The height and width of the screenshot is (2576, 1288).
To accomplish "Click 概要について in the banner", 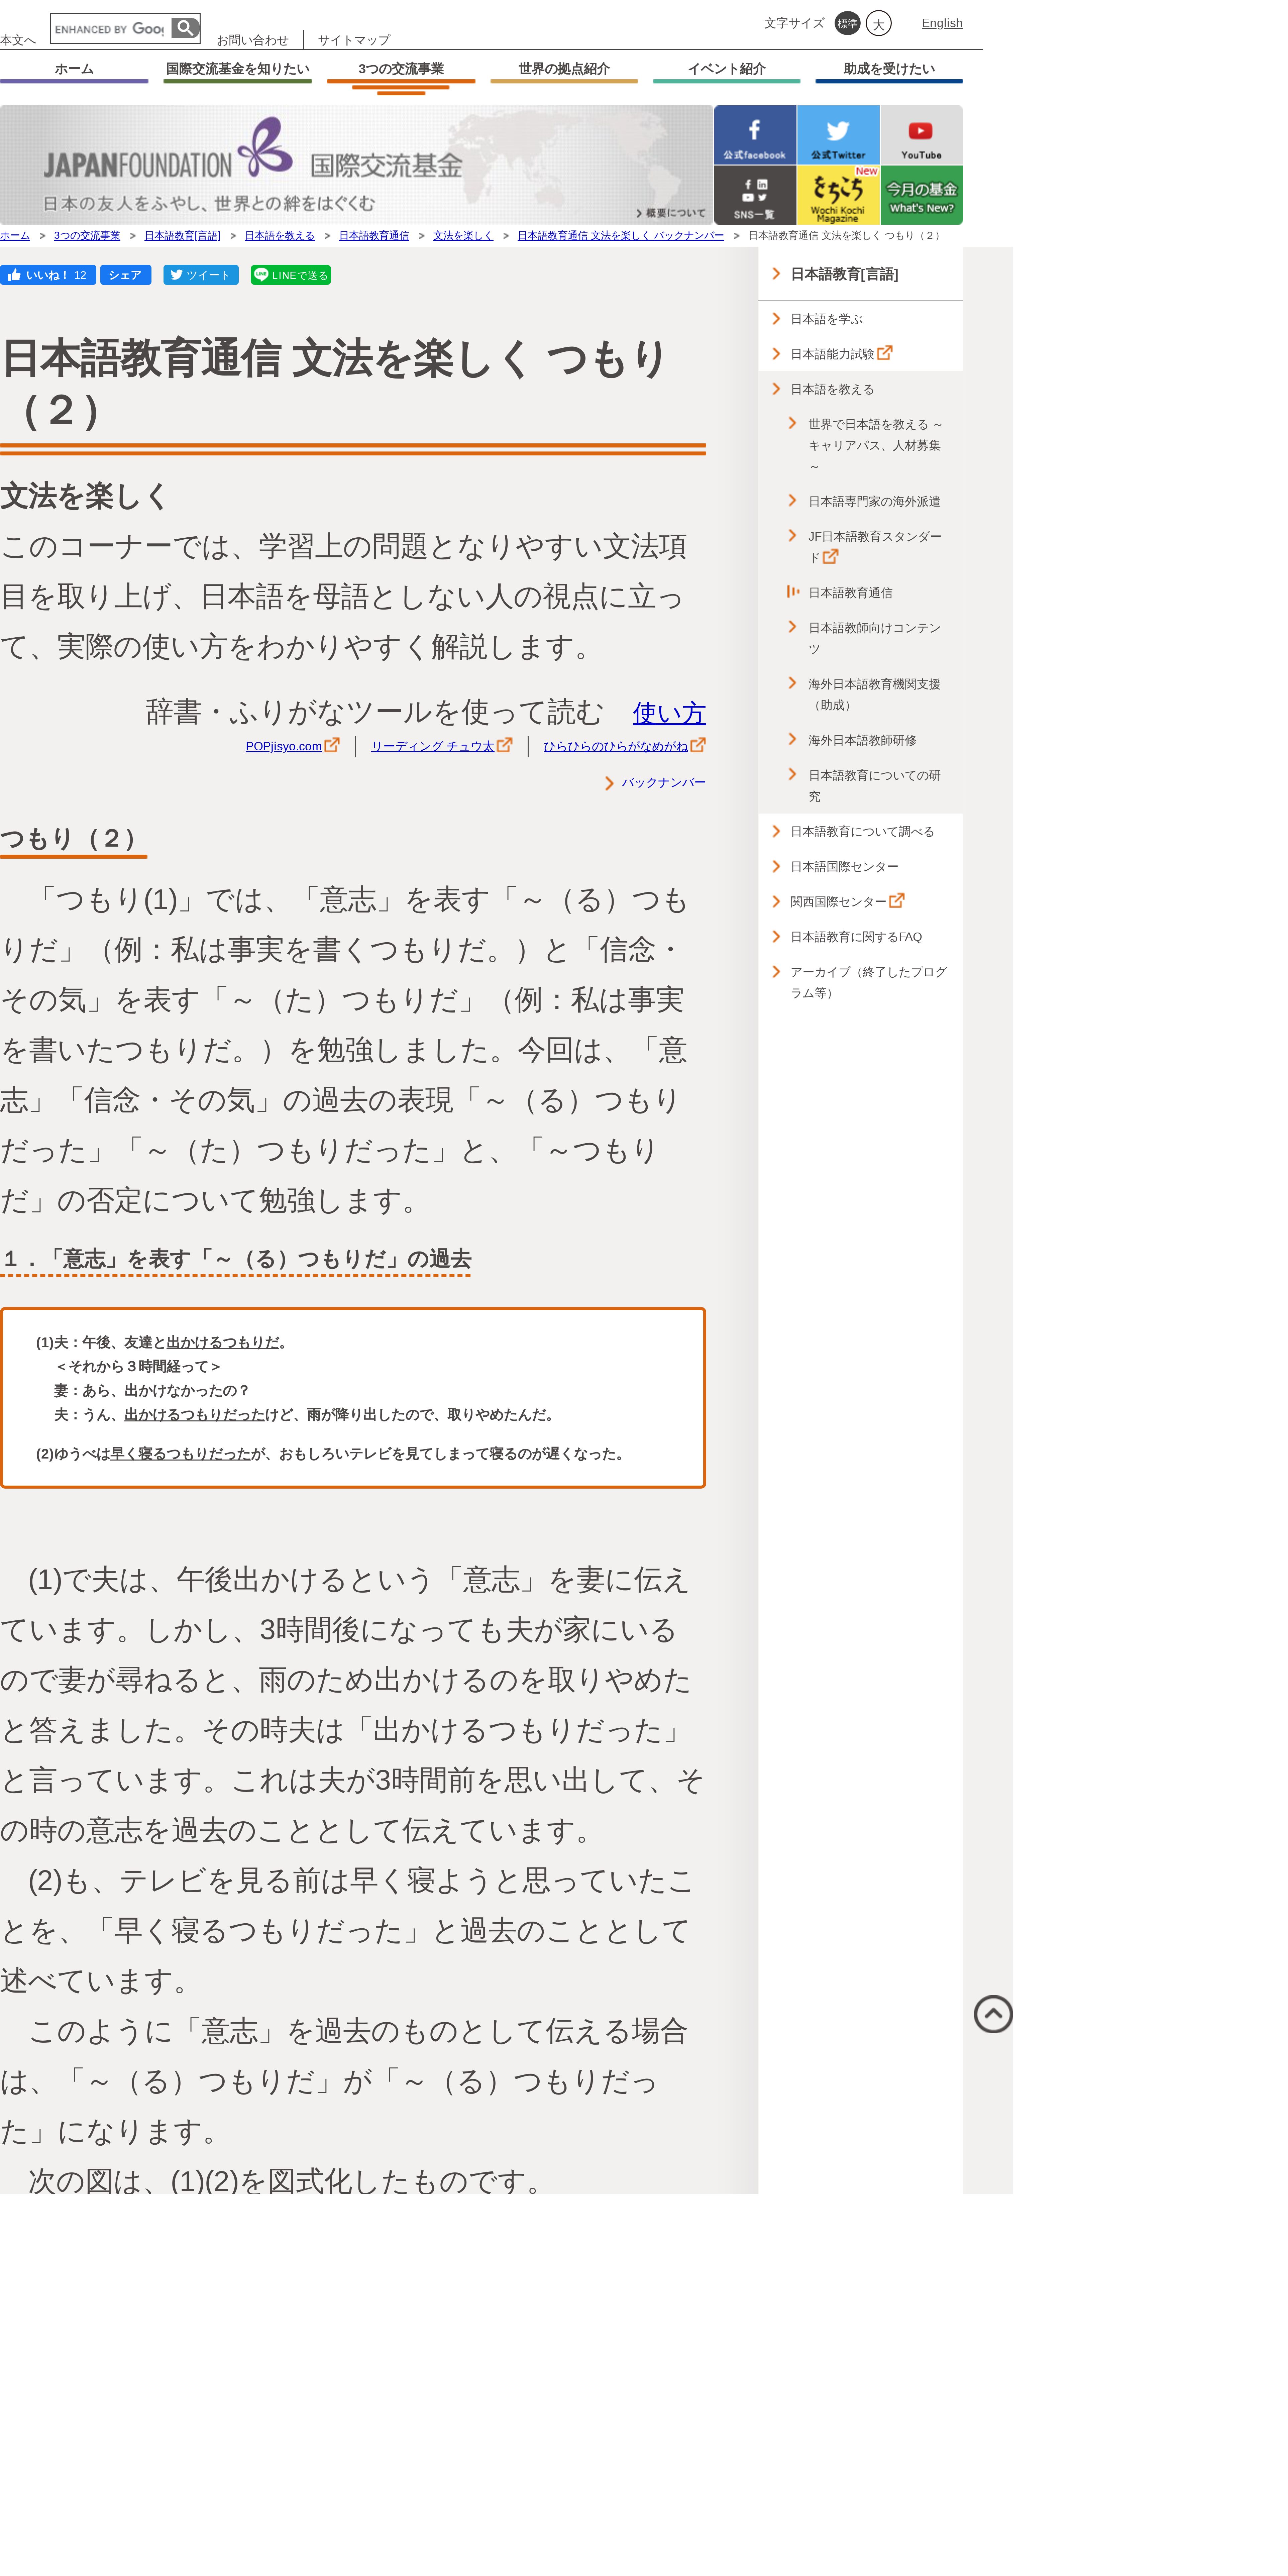I will pos(671,213).
